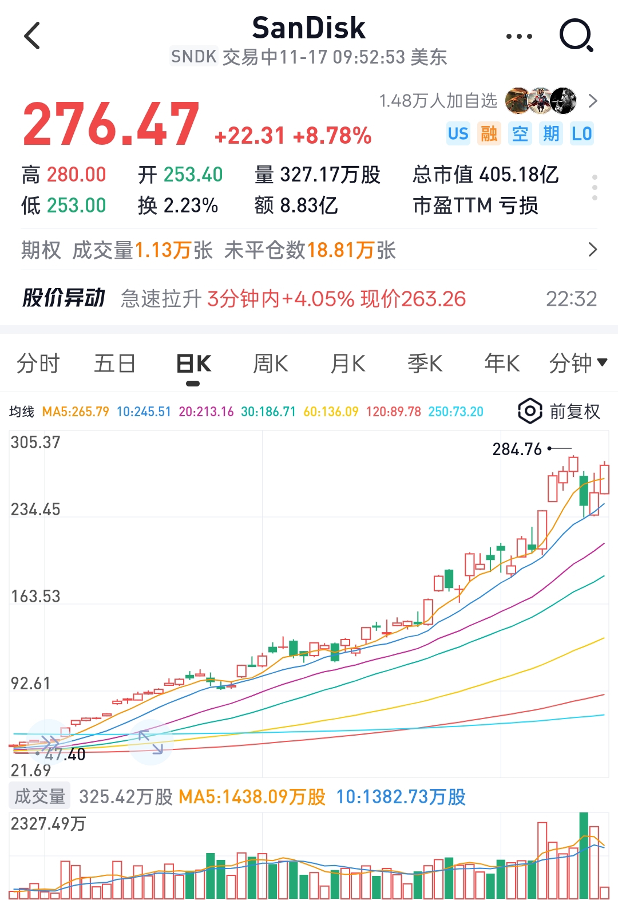The height and width of the screenshot is (900, 618).
Task: Tap the 未平仓数18.81万张 text
Action: (310, 250)
